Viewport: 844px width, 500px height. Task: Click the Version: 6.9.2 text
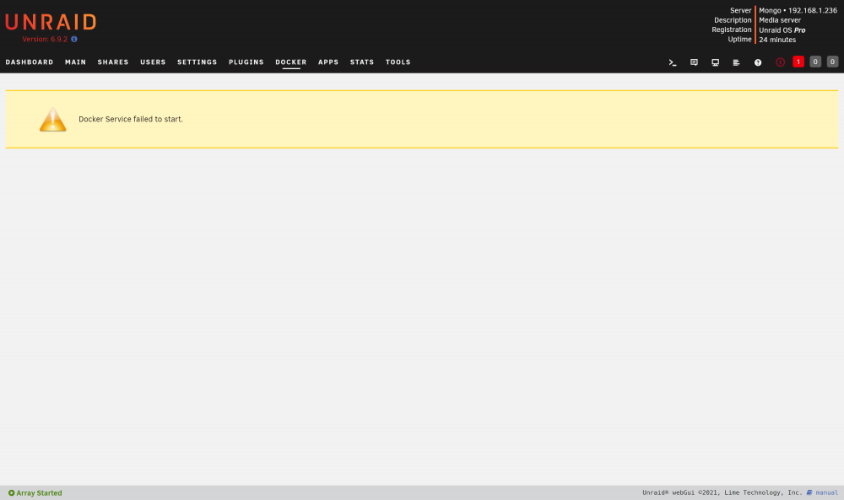[45, 40]
